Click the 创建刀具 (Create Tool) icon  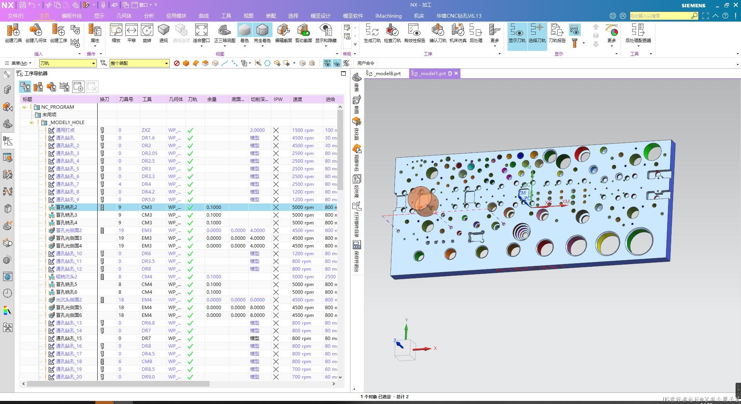click(14, 33)
